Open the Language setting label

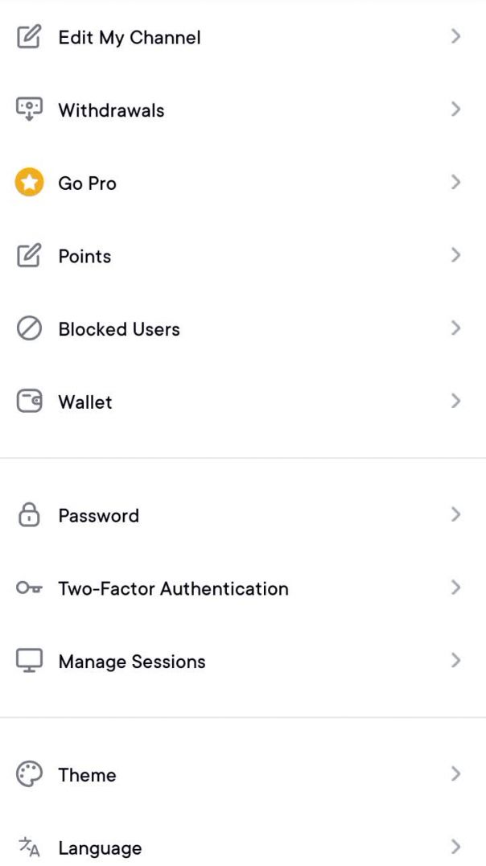100,847
